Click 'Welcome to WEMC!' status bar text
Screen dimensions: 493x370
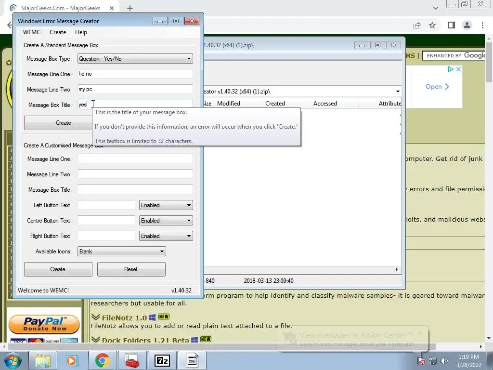point(43,291)
